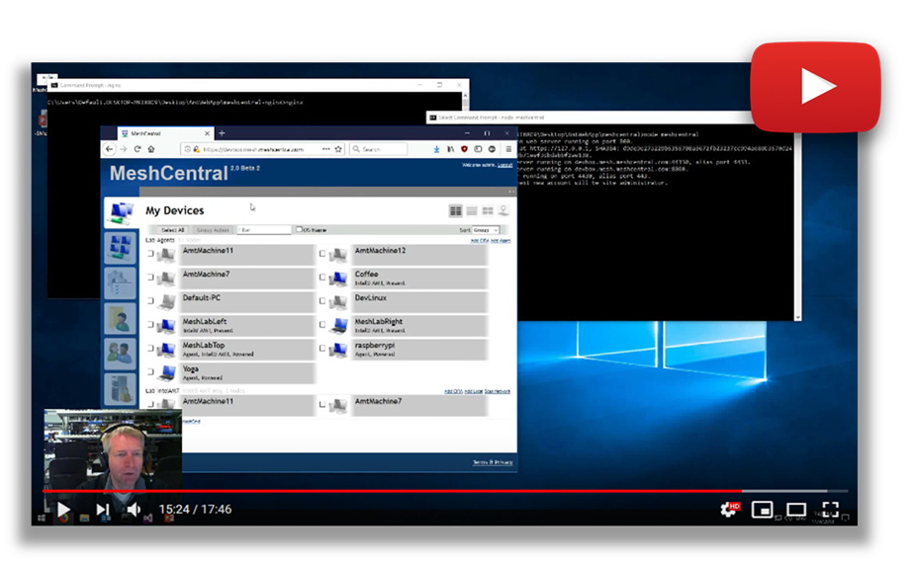Open the folder-with-user sidebar icon
The width and height of the screenshot is (913, 563).
coord(121,319)
